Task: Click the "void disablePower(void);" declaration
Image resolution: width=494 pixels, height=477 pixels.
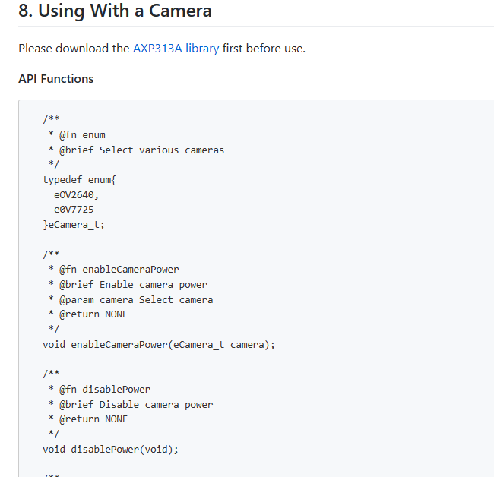Action: (110, 449)
